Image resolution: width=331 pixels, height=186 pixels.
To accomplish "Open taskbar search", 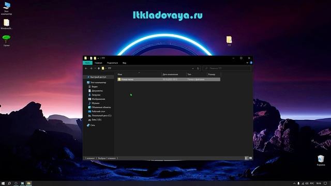I will coord(9,183).
